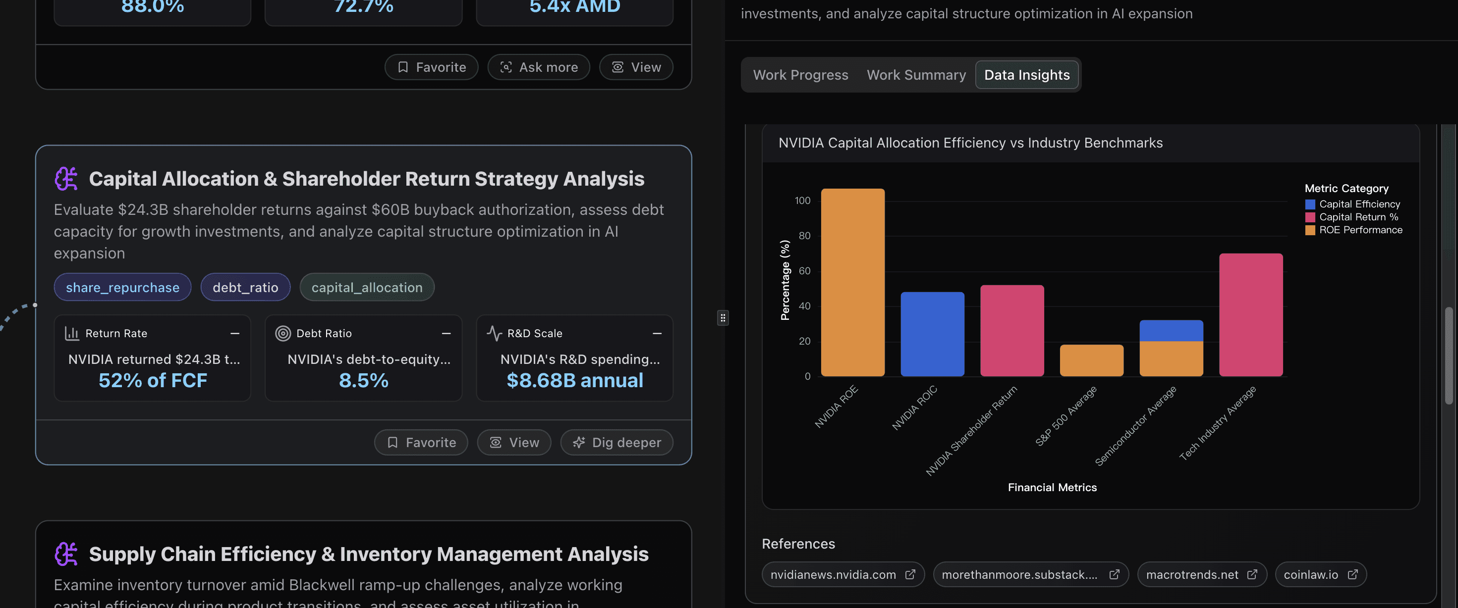
Task: Click the Metric Category legend title
Action: pyautogui.click(x=1346, y=188)
